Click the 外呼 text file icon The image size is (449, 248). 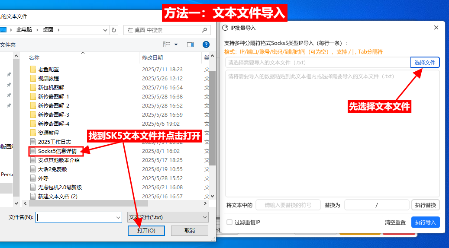pyautogui.click(x=33, y=178)
